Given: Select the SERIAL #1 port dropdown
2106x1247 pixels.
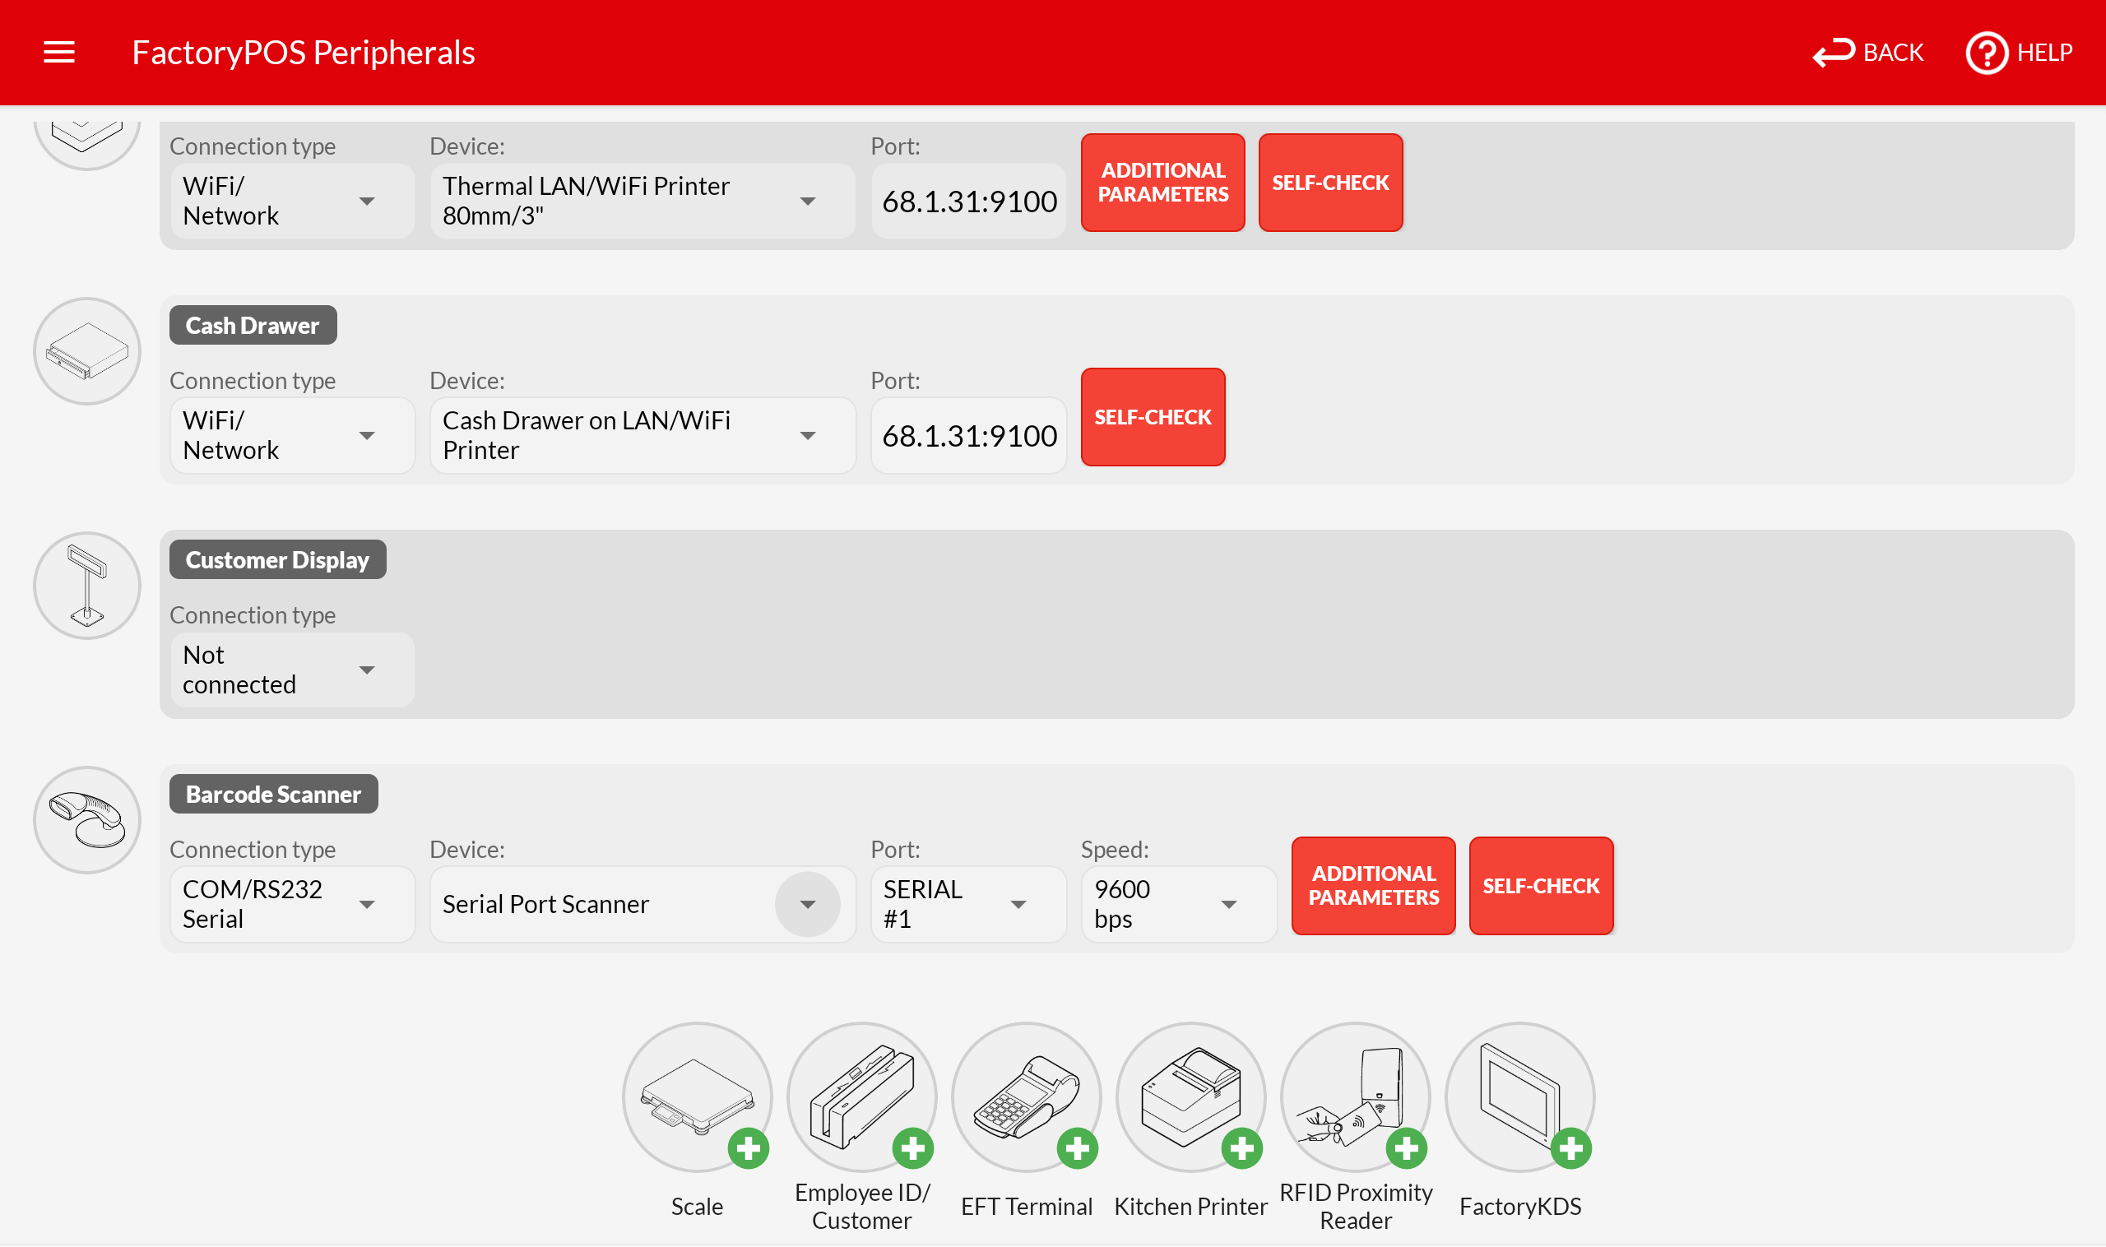Looking at the screenshot, I should (968, 904).
